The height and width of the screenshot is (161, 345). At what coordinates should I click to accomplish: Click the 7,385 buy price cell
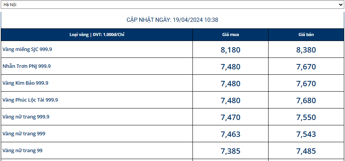[x=231, y=151]
